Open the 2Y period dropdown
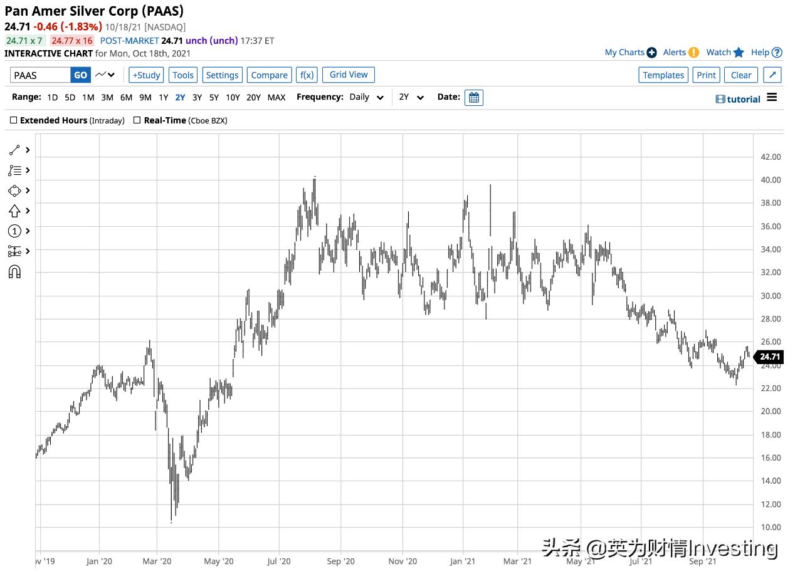Image resolution: width=795 pixels, height=574 pixels. point(411,98)
